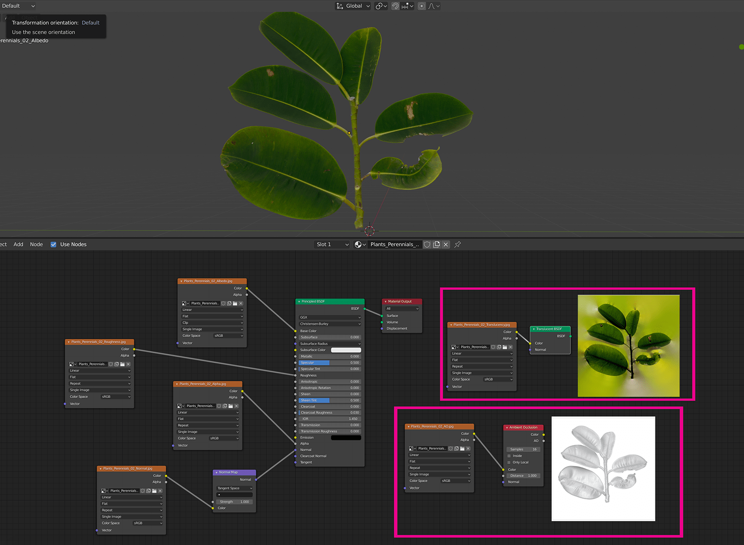The height and width of the screenshot is (545, 744).
Task: Open image folder icon in Roughness node
Action: 123,364
